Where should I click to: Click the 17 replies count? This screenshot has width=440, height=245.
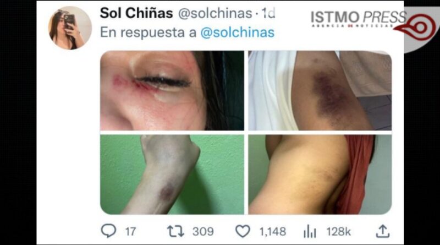[130, 232]
